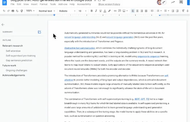
Task: Select the Paint format tool
Action: (x=22, y=11)
